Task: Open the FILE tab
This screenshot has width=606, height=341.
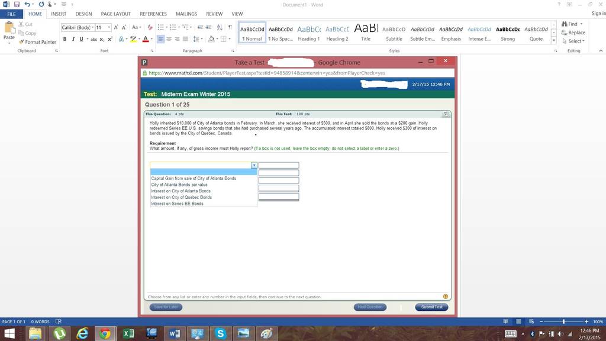Action: coord(12,14)
